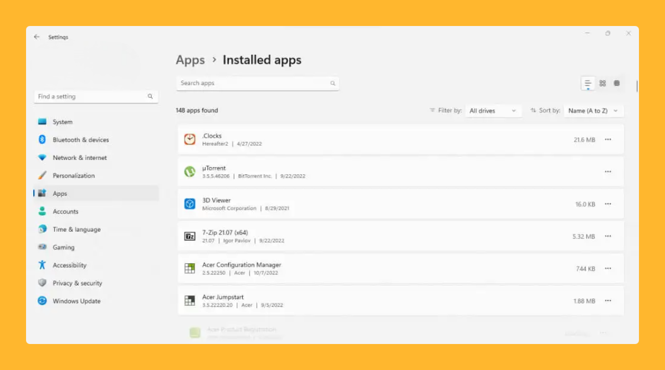Select Apps in the sidebar
This screenshot has width=665, height=370.
[x=96, y=194]
